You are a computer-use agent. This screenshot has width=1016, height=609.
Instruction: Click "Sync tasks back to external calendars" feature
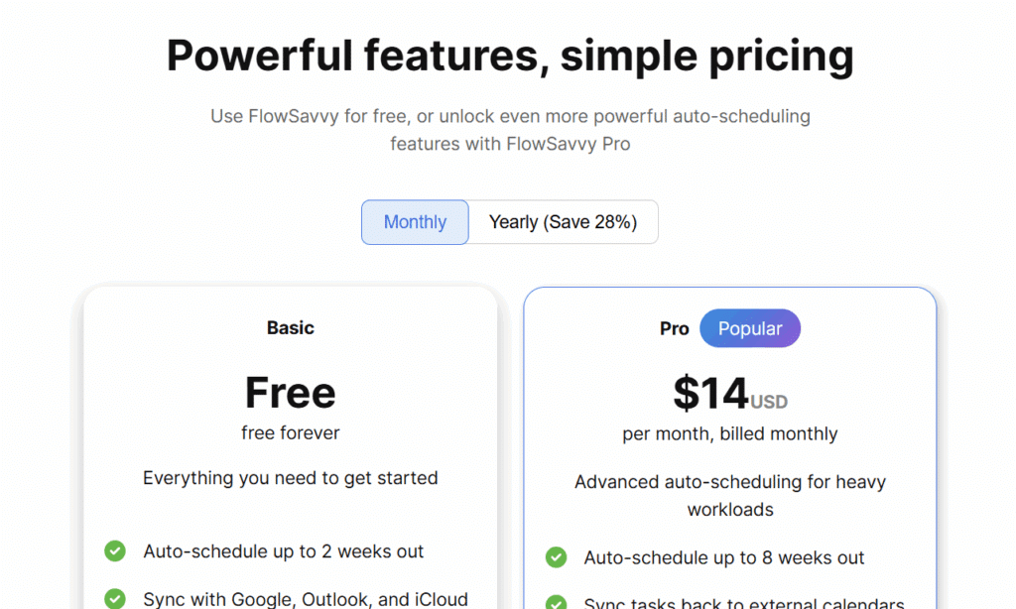click(x=744, y=603)
